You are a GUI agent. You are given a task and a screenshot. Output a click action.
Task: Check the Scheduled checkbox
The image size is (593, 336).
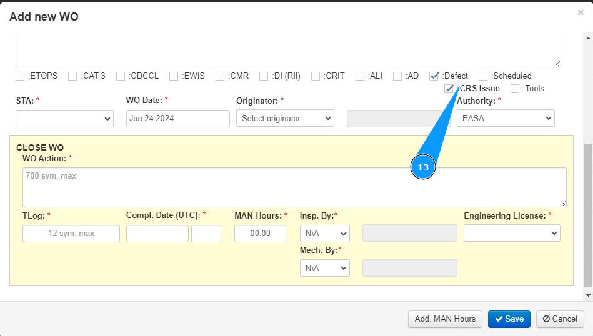coord(483,76)
